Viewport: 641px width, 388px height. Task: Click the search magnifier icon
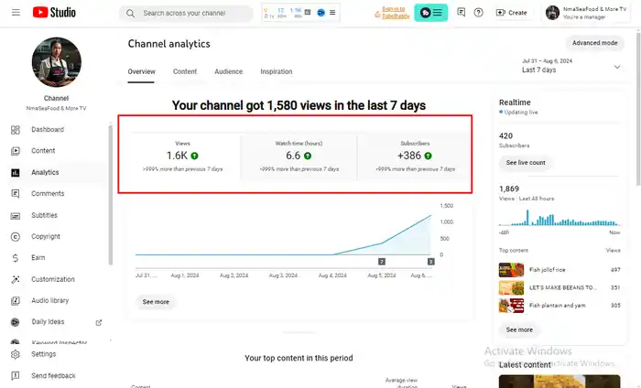130,14
